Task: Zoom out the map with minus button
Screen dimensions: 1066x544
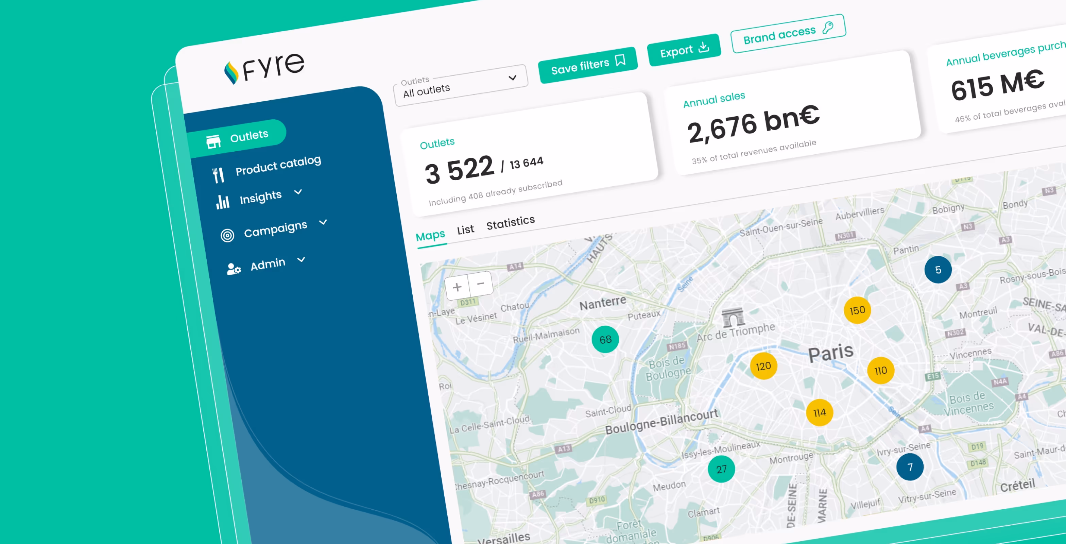Action: click(480, 284)
